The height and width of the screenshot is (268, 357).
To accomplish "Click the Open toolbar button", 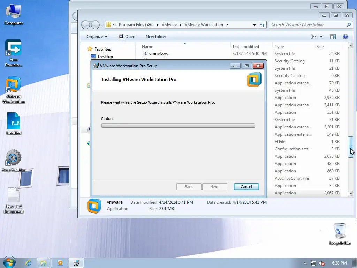I will tap(127, 37).
